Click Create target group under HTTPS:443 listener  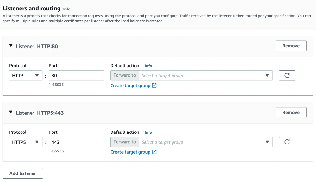coord(131,152)
